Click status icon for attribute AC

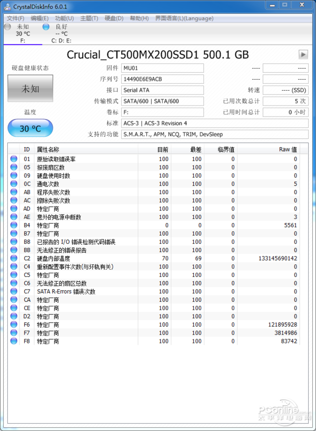pos(14,200)
